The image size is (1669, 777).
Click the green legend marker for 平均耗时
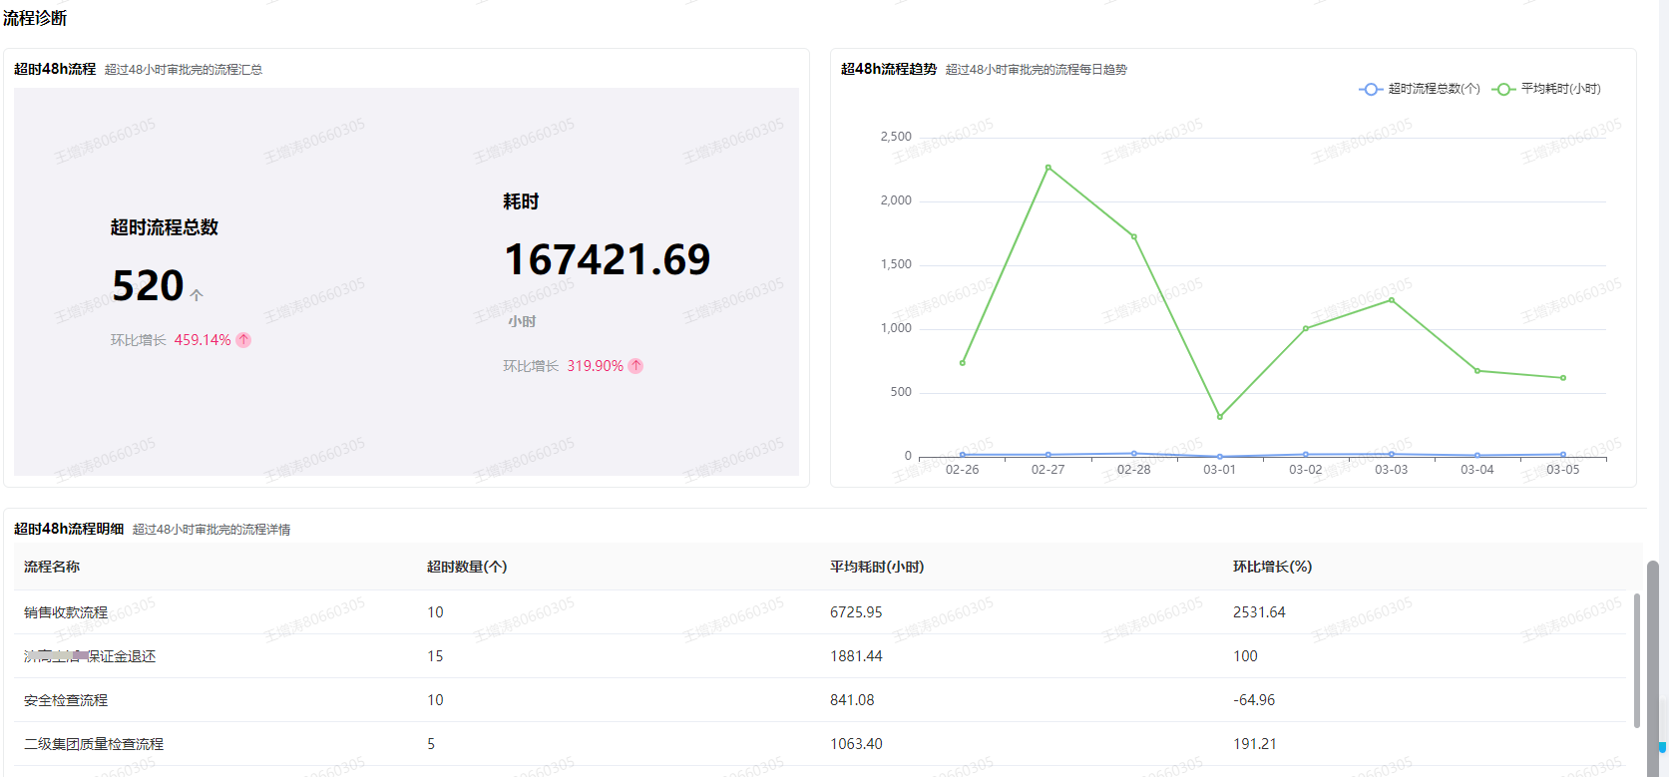click(x=1503, y=90)
